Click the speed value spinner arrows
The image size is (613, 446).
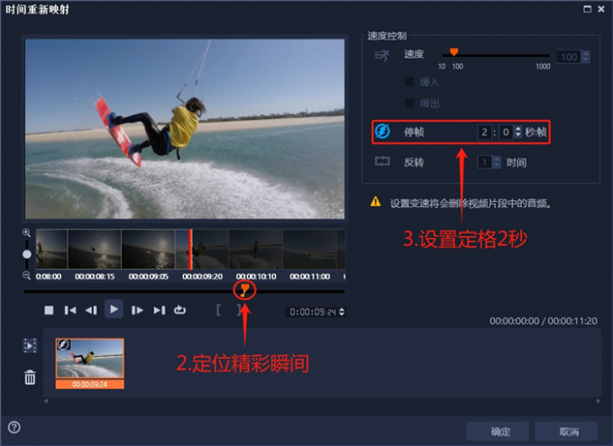click(586, 57)
